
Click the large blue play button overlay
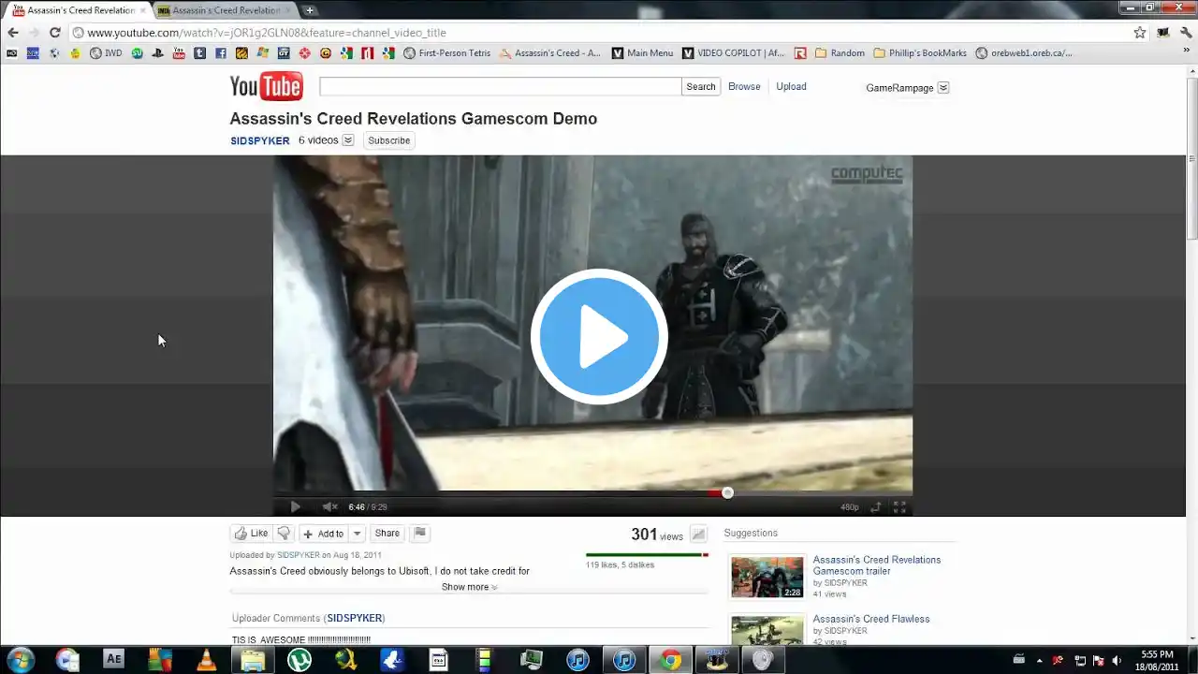point(599,336)
